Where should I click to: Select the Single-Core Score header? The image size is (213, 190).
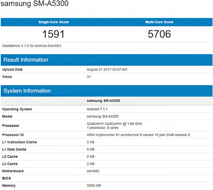coord(54,22)
